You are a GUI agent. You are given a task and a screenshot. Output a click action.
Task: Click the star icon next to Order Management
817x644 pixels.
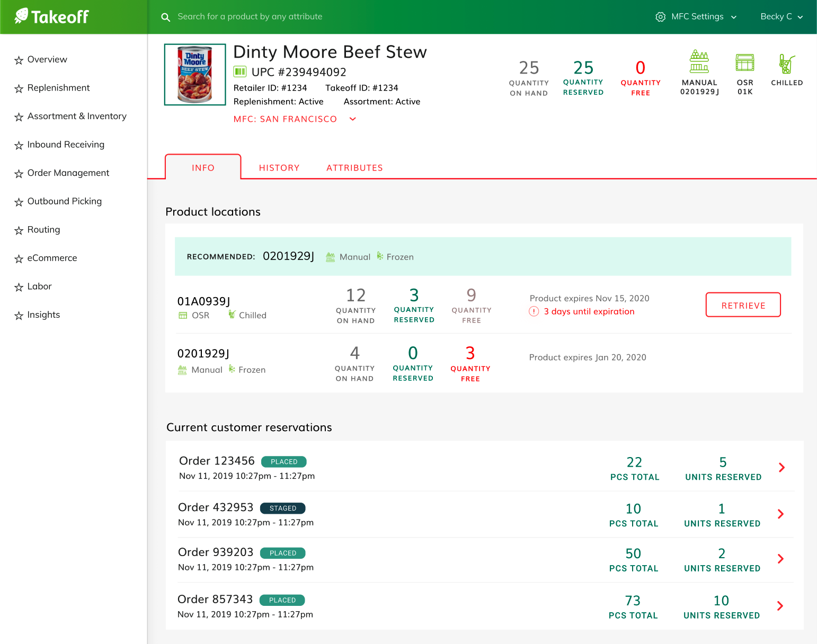(19, 174)
